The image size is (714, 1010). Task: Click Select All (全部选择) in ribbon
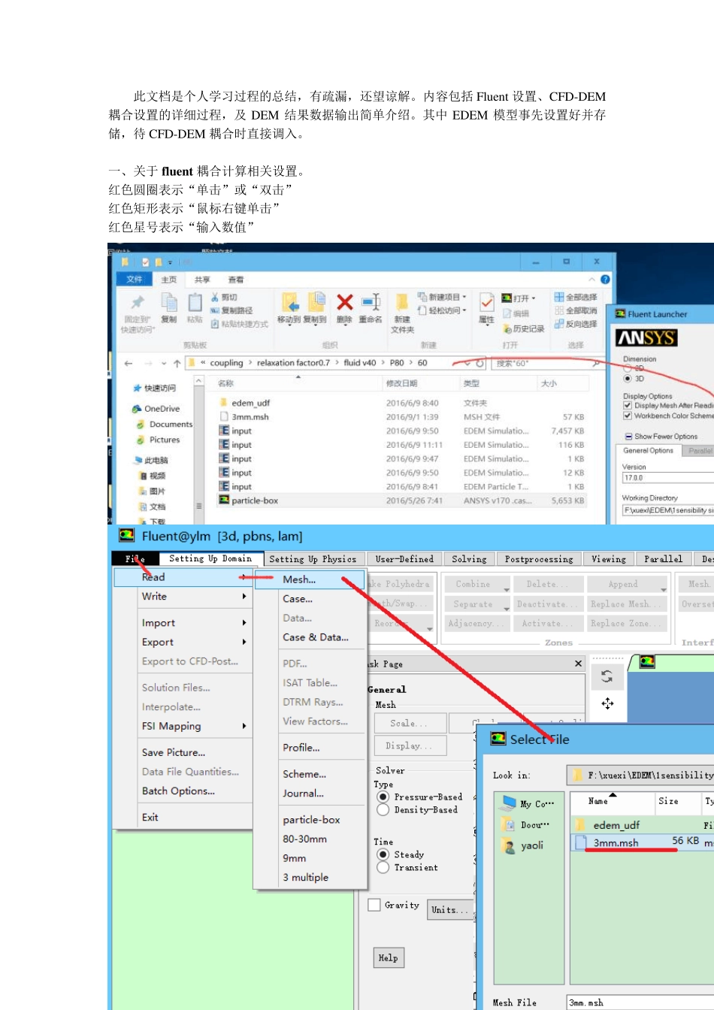pyautogui.click(x=576, y=298)
